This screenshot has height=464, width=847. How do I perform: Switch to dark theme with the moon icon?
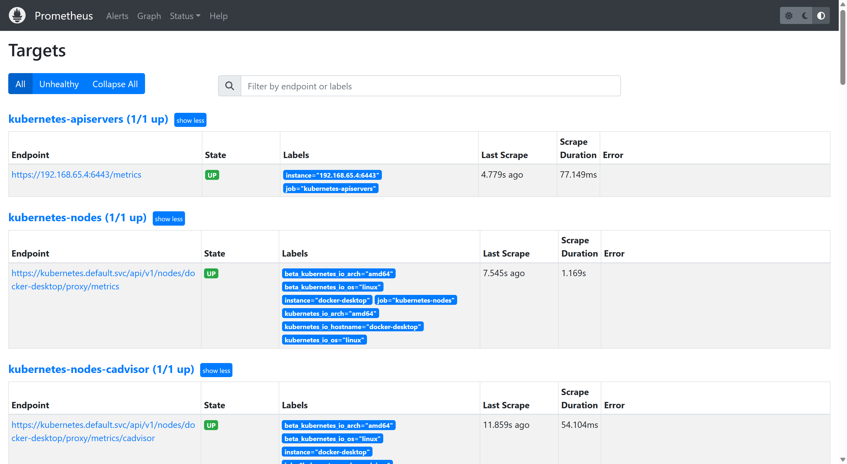pyautogui.click(x=805, y=16)
